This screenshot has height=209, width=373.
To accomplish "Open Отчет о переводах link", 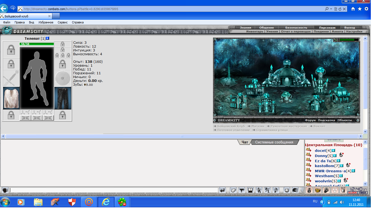I will click(296, 31).
